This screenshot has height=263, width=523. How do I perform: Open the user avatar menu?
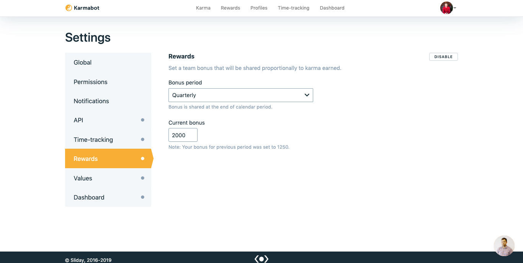click(446, 8)
